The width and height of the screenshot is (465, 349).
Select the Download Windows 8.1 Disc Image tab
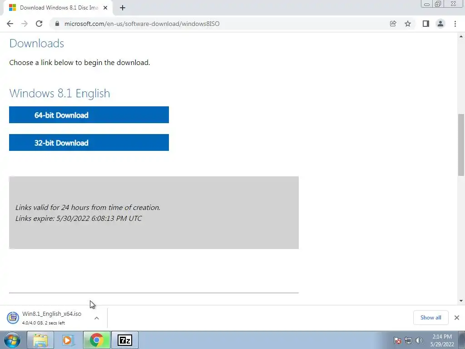pyautogui.click(x=59, y=8)
